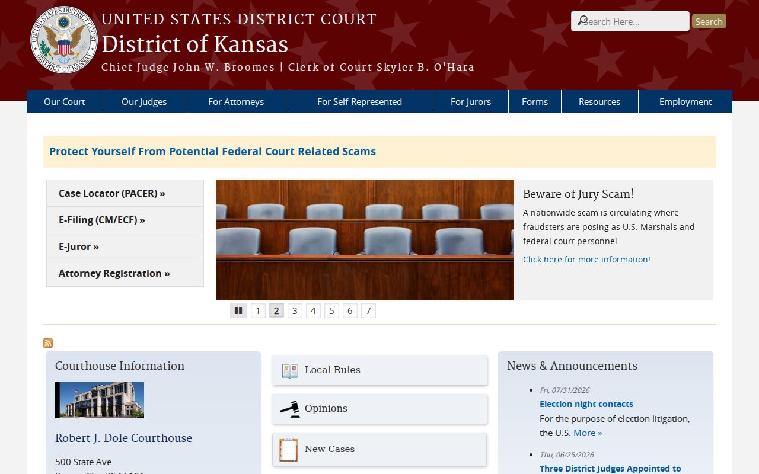The width and height of the screenshot is (759, 474).
Task: Click the orange RSS feed icon
Action: point(48,343)
